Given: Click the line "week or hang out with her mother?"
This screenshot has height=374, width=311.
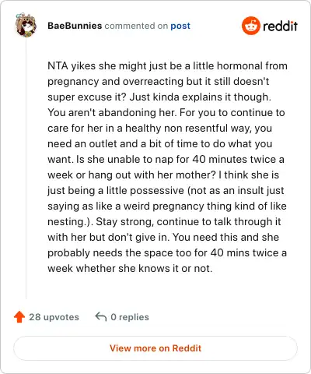Looking at the screenshot, I should point(163,175).
